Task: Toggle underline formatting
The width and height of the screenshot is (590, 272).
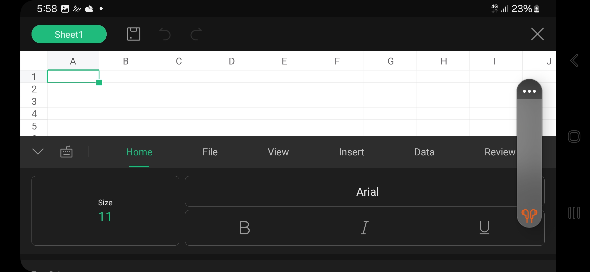Action: point(484,228)
